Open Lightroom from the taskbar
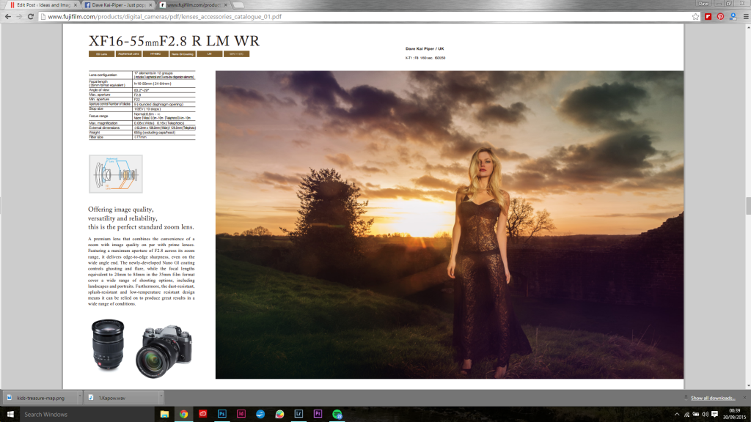 [298, 414]
